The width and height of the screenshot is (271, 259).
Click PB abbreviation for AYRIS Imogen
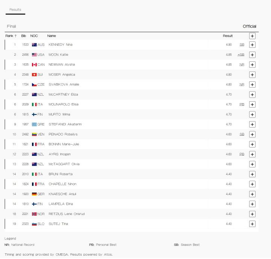pos(242,154)
